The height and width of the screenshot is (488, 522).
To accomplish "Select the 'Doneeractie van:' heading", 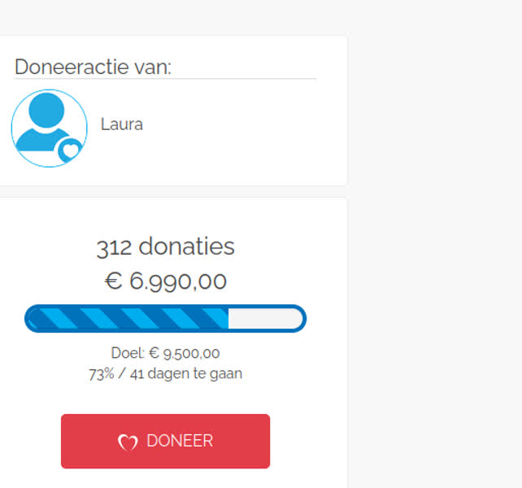I will point(93,67).
